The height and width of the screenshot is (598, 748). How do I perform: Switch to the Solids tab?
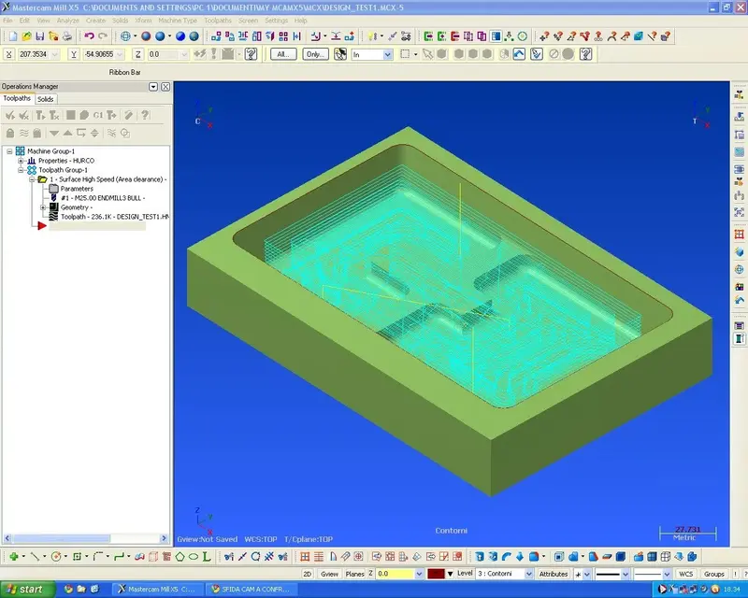coord(45,99)
